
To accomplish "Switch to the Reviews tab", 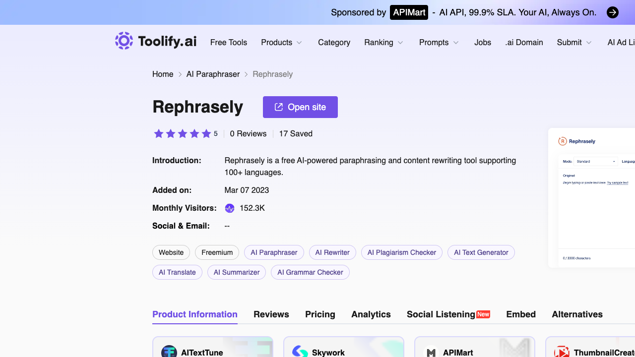I will point(271,314).
